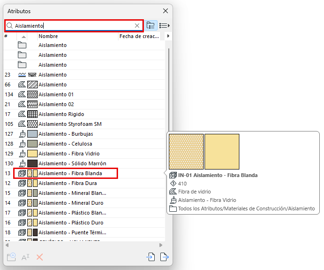
Task: Select Aislamiento - Puente Térmi... row
Action: pyautogui.click(x=84, y=232)
